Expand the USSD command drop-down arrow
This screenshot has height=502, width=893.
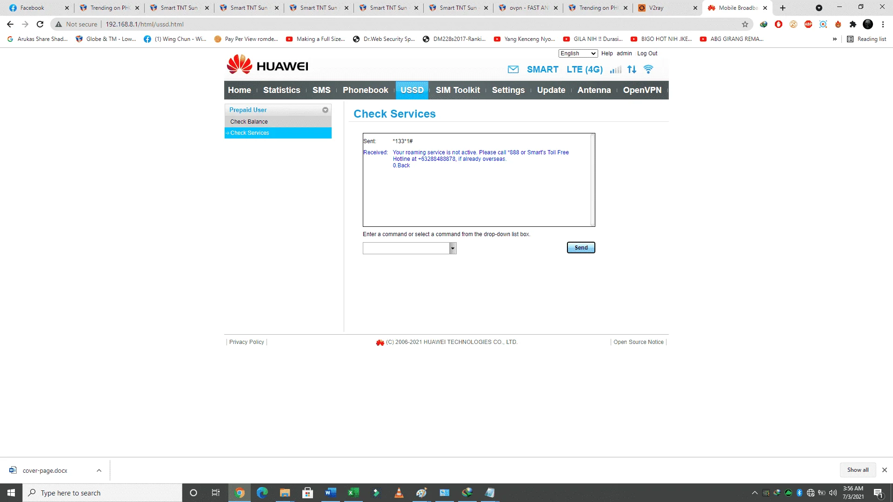453,248
